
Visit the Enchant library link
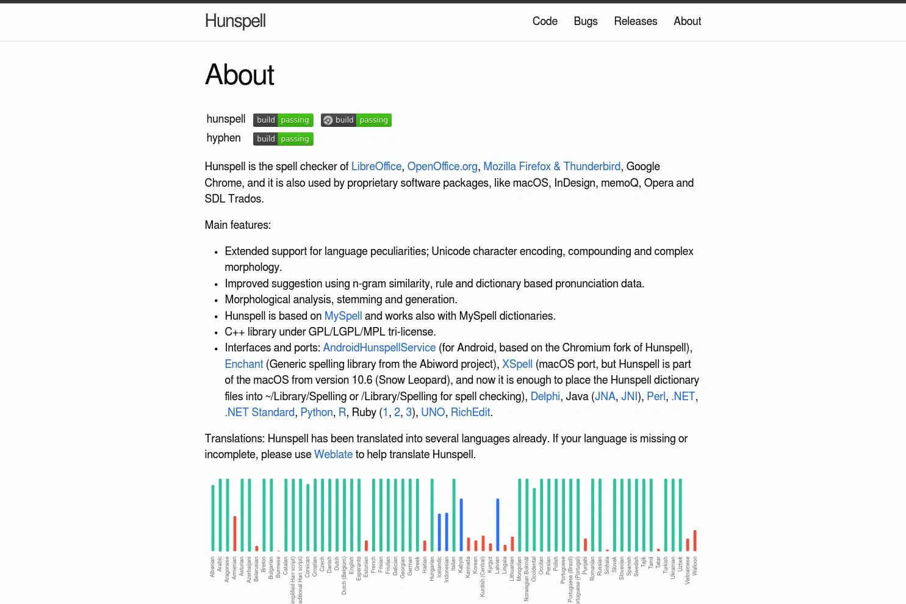point(243,364)
